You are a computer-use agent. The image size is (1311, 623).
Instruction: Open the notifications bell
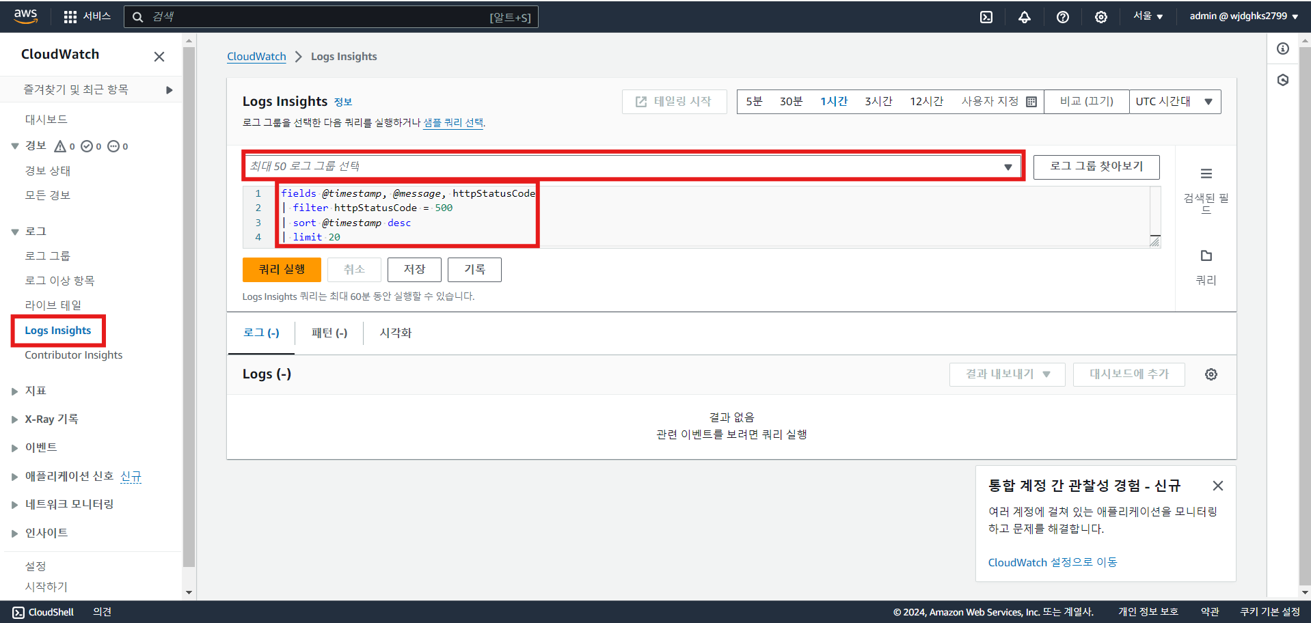[x=1025, y=17]
